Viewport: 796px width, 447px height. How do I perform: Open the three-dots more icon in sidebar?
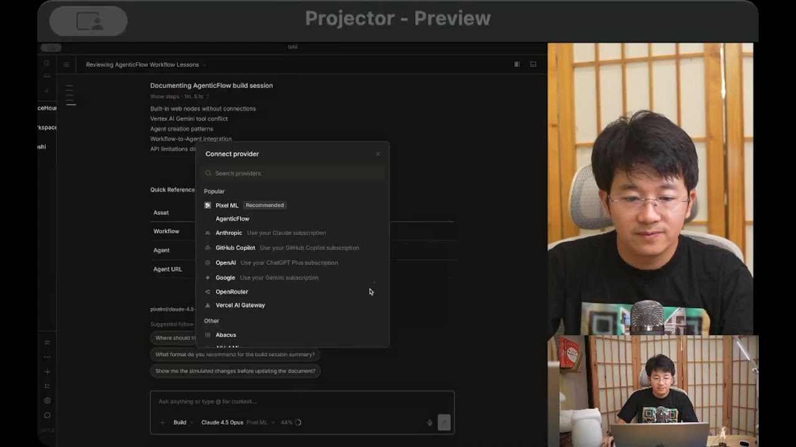click(47, 357)
